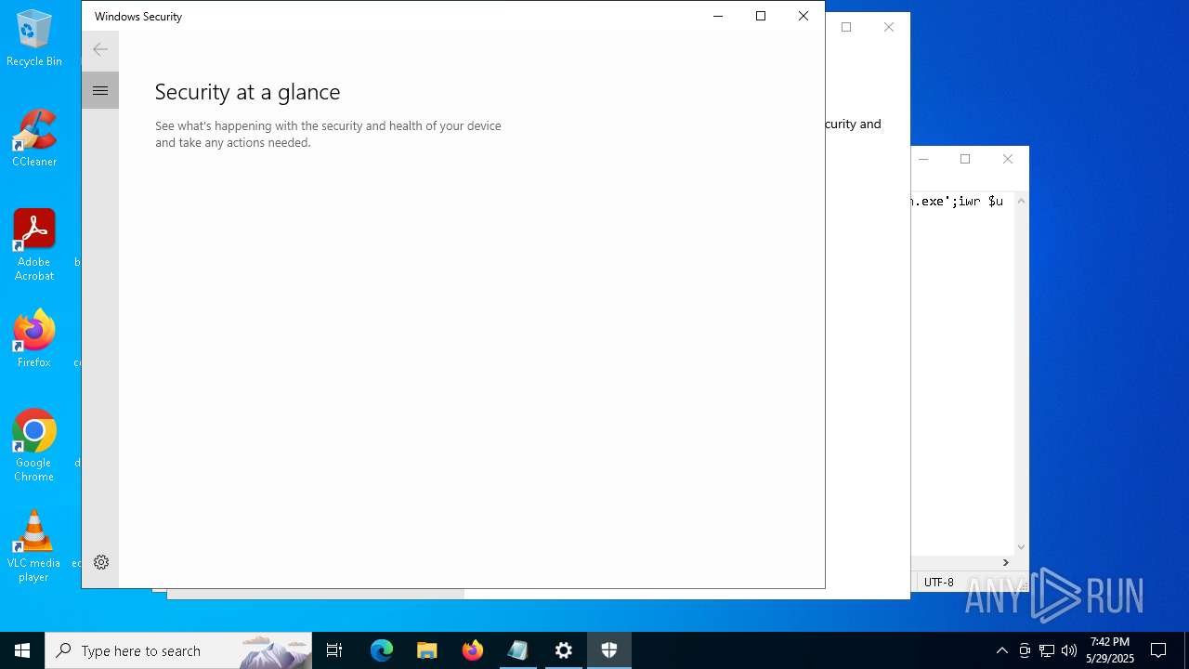Viewport: 1189px width, 669px height.
Task: Open the network tray icon
Action: (x=1047, y=650)
